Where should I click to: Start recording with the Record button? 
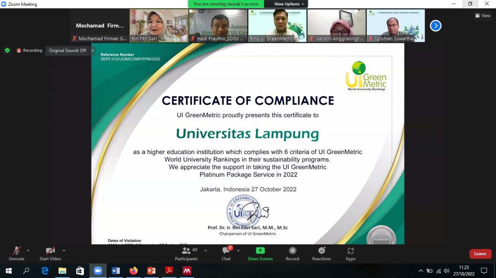tap(292, 254)
